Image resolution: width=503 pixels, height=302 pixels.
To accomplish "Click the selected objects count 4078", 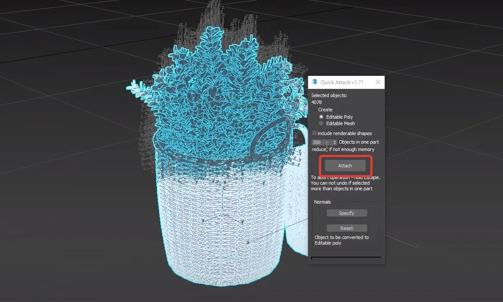I will 317,102.
